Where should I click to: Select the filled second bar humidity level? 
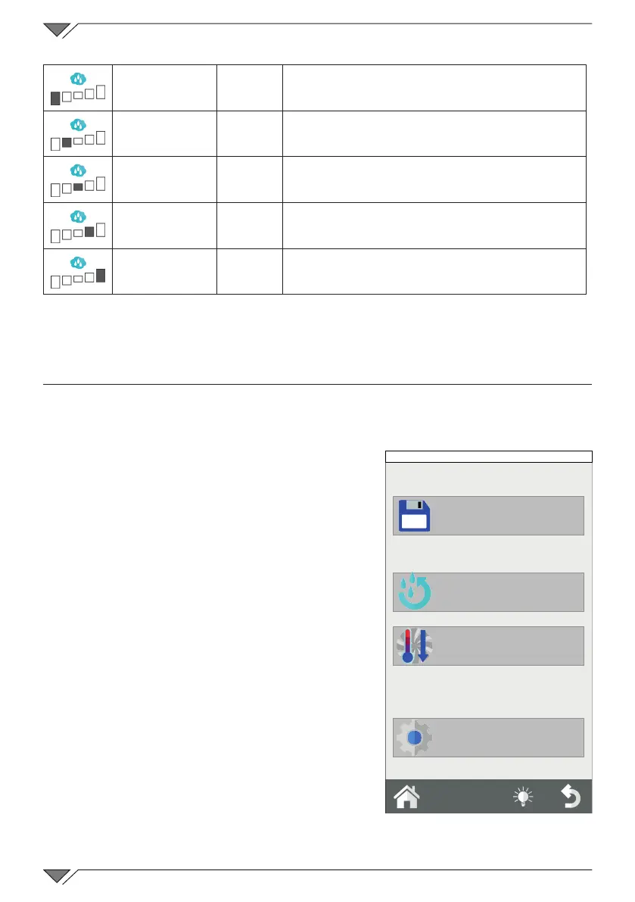click(67, 142)
